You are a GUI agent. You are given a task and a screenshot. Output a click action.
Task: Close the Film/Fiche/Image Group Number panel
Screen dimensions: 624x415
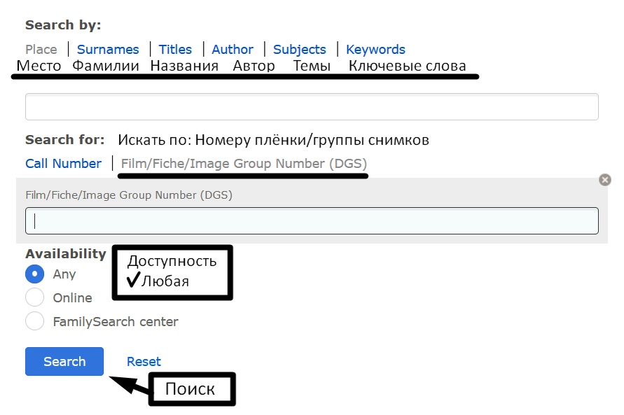tap(605, 179)
